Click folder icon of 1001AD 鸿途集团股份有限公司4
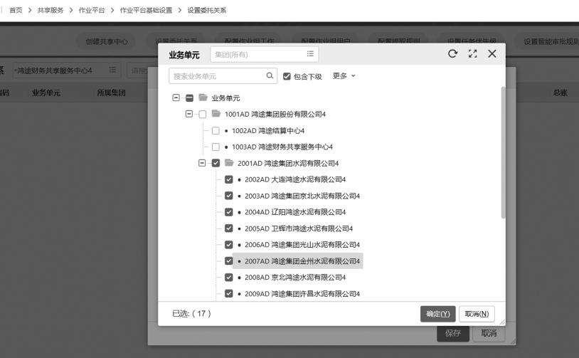Viewport: 579px width, 358px height. pos(216,114)
